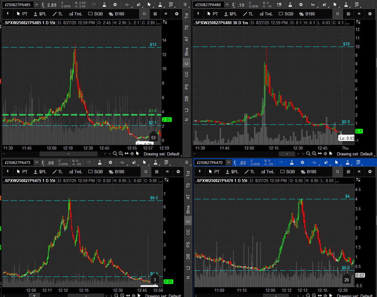377x297 pixels.
Task: Open AT sidebar tab beside P6485 chart
Action: coord(187,39)
